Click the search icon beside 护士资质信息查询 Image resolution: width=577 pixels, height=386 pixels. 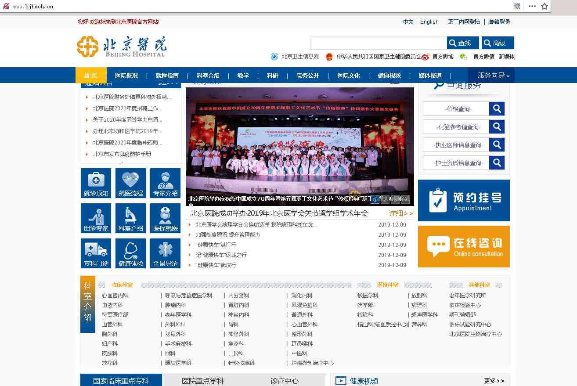click(497, 162)
